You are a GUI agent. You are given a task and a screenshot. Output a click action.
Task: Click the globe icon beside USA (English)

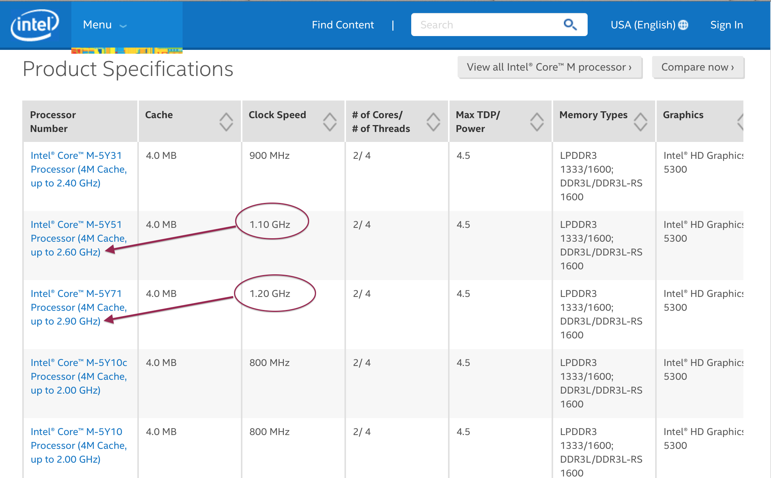click(x=683, y=25)
